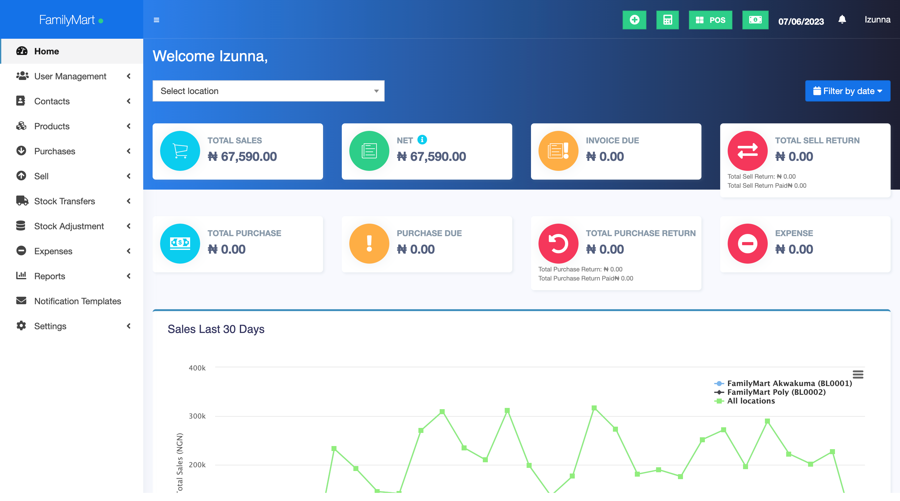Screen dimensions: 900x501
Task: Click the User Management users icon
Action: point(22,76)
